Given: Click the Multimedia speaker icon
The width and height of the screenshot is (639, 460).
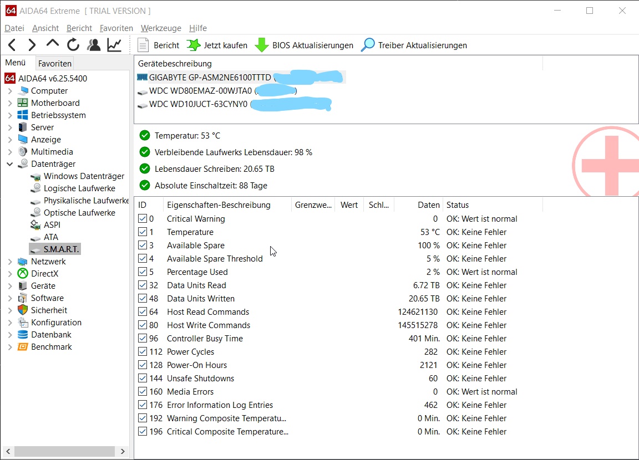Looking at the screenshot, I should point(23,151).
